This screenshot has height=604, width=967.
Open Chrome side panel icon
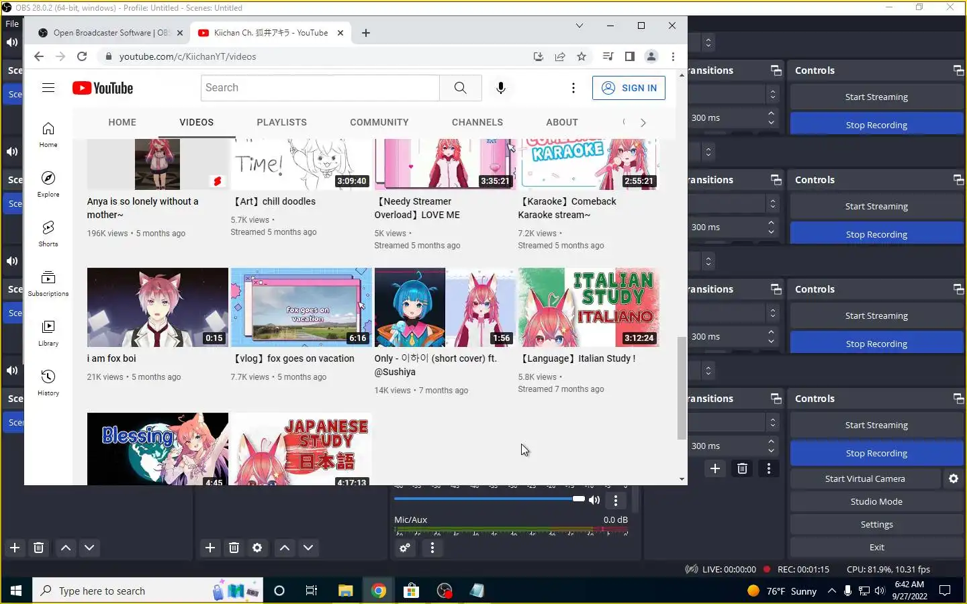click(629, 56)
